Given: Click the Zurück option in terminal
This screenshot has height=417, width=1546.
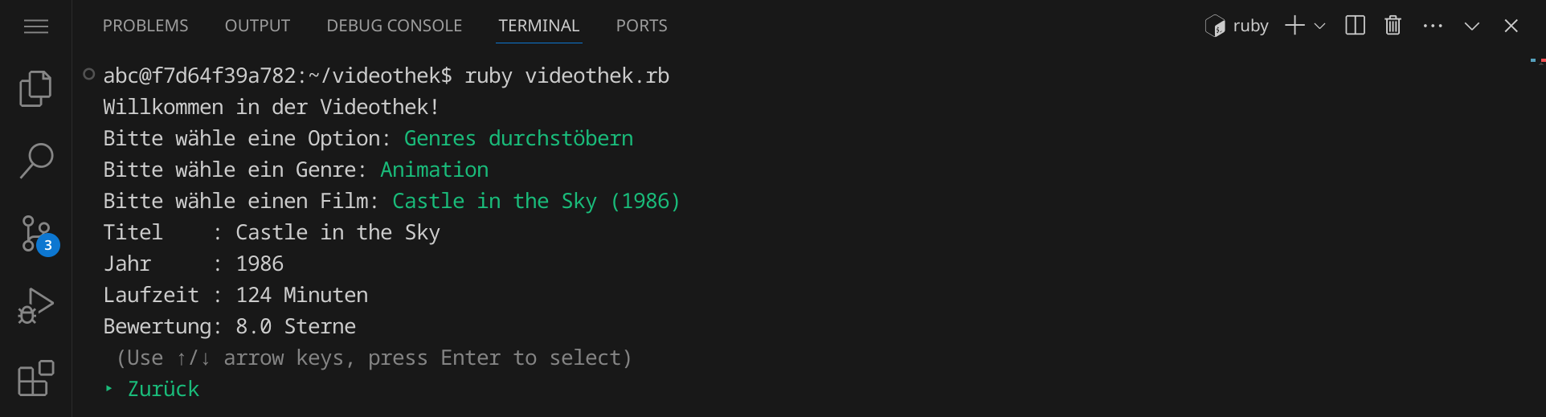Looking at the screenshot, I should click(163, 390).
